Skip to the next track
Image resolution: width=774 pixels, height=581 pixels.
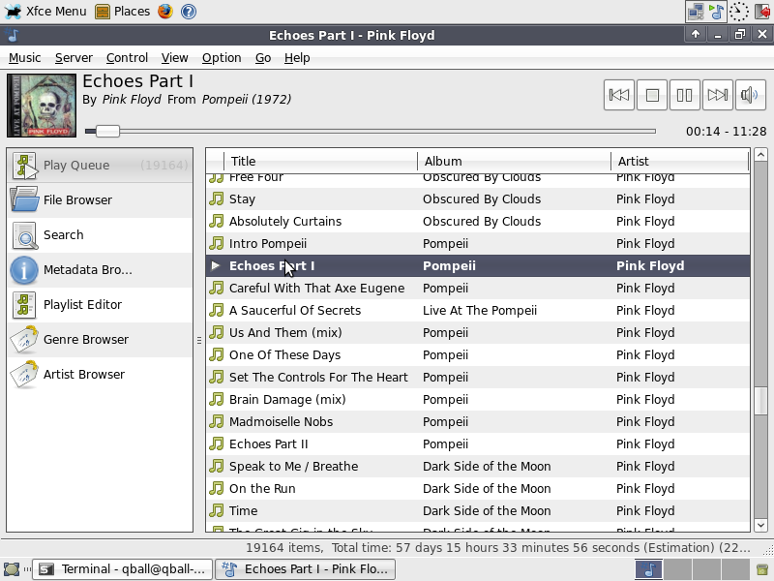coord(717,95)
